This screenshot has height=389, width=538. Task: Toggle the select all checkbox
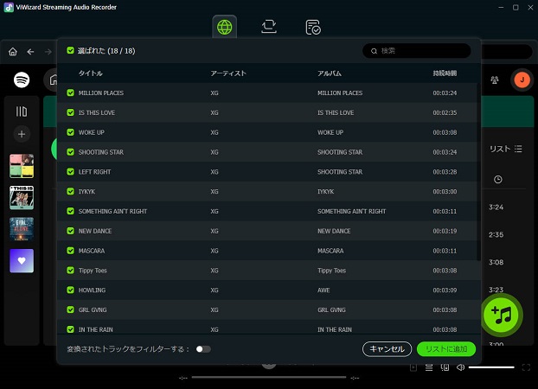coord(70,50)
